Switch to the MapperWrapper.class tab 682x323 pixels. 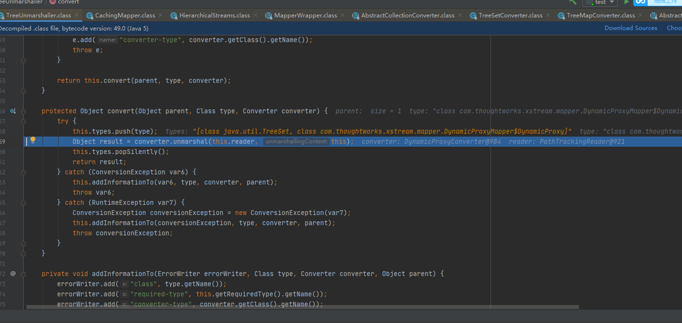305,15
